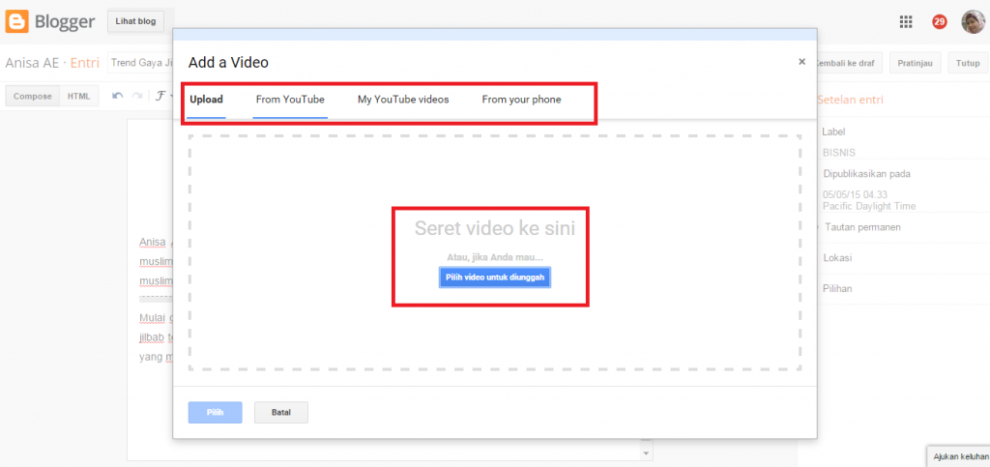Screen dimensions: 990x467
Task: Expand the Pilihan setting
Action: 837,289
